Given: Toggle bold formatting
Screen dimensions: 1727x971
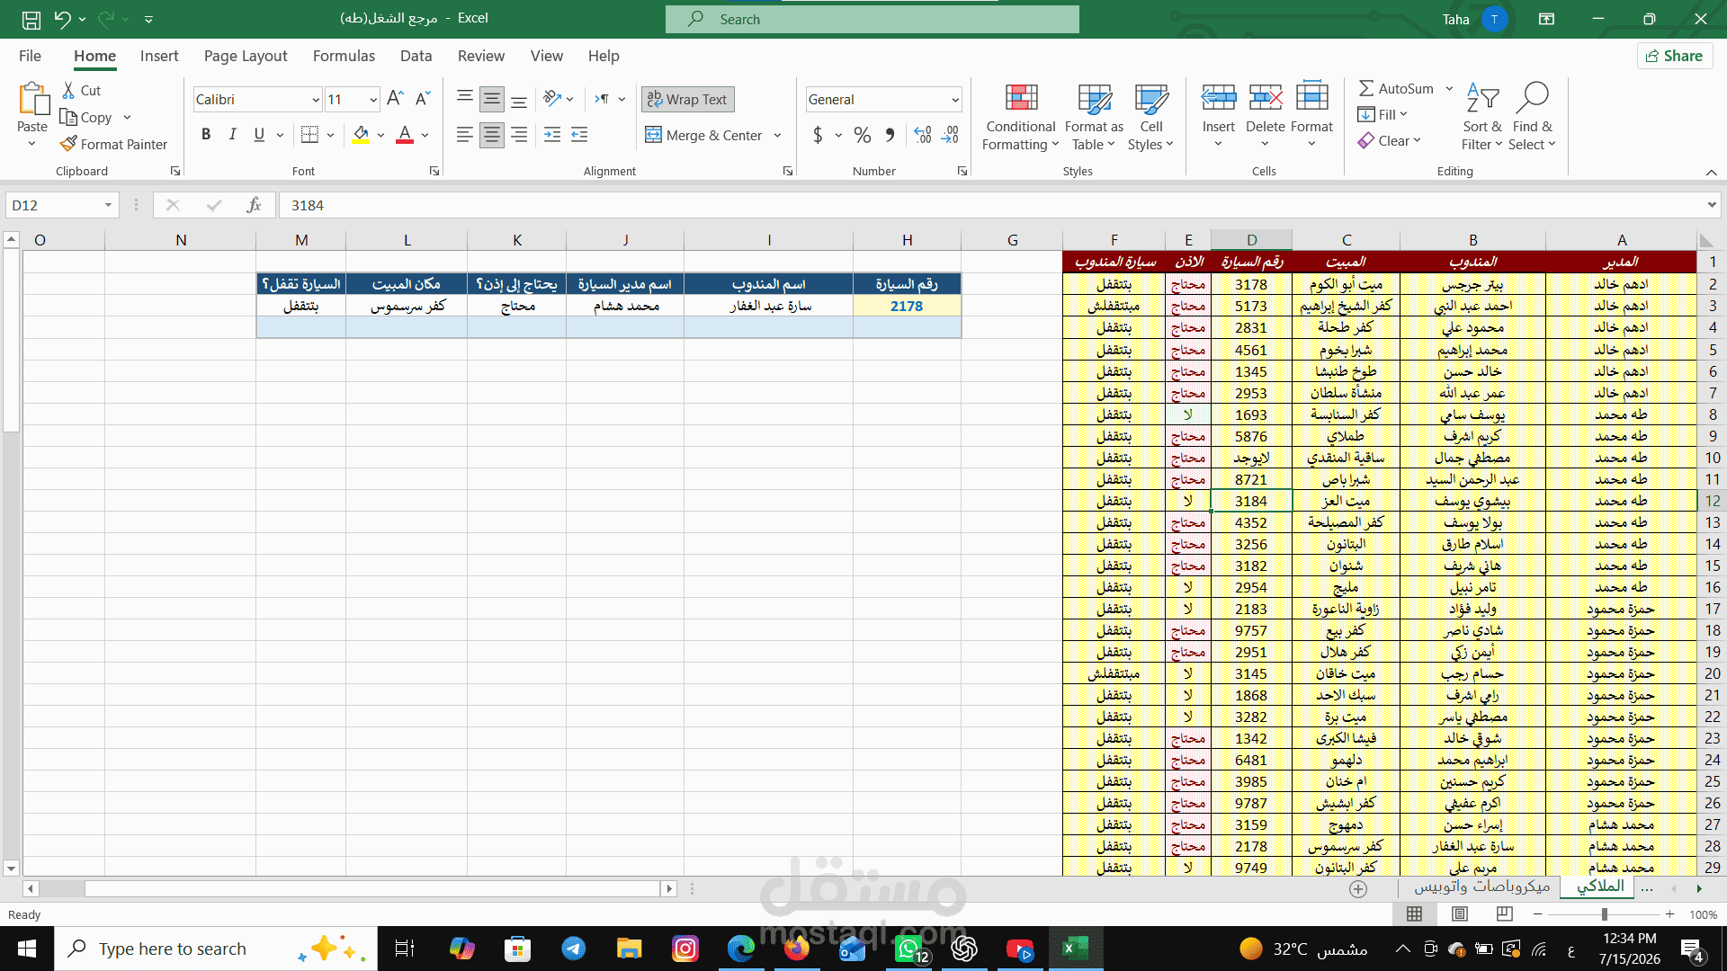Looking at the screenshot, I should coord(206,135).
